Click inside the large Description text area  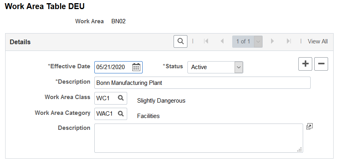[199, 138]
